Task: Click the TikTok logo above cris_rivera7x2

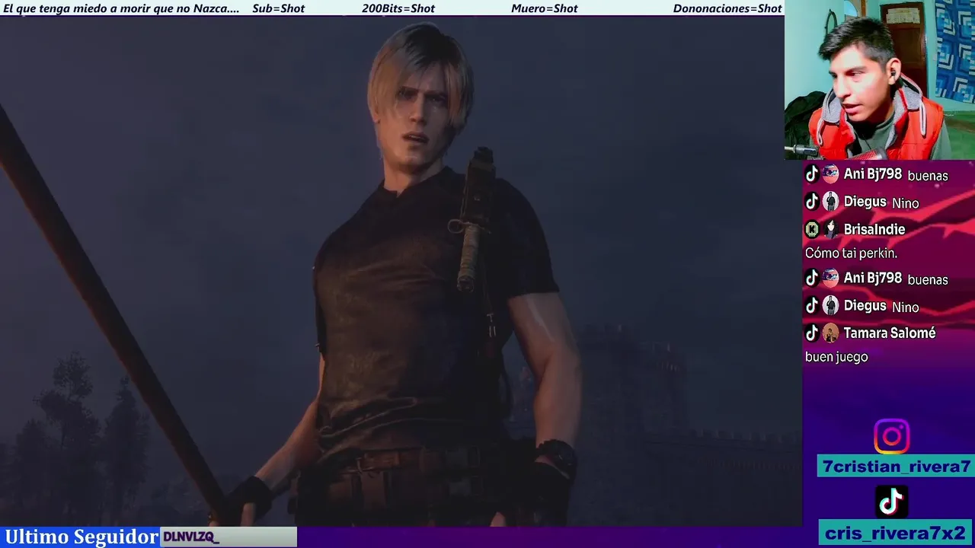Action: pyautogui.click(x=891, y=502)
